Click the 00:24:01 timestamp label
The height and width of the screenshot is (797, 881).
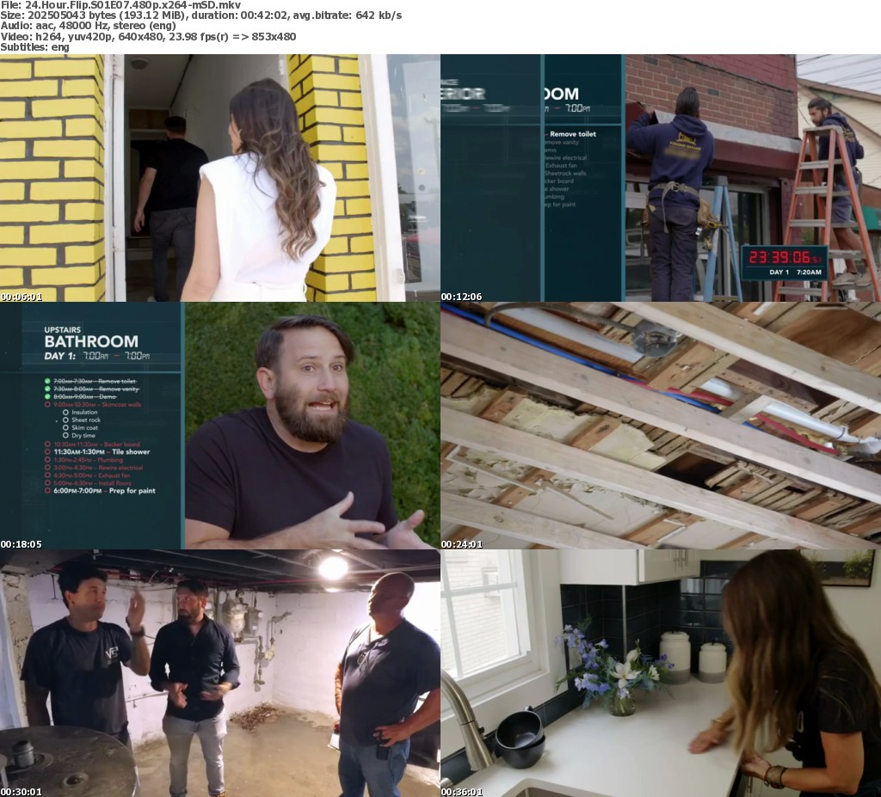[461, 544]
